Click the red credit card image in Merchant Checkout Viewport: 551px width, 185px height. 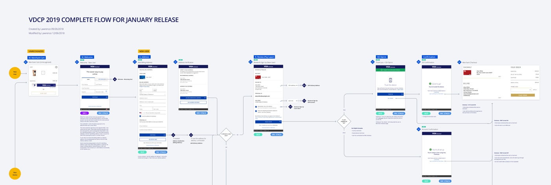[467, 72]
